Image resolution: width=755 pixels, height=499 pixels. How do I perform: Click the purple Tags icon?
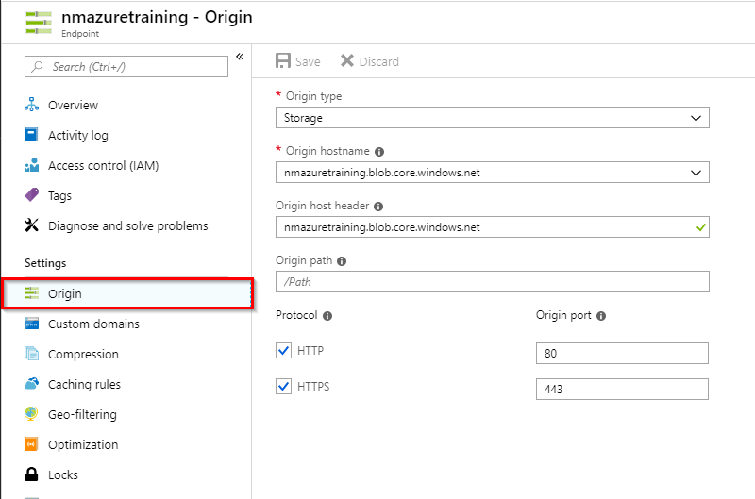[x=32, y=196]
